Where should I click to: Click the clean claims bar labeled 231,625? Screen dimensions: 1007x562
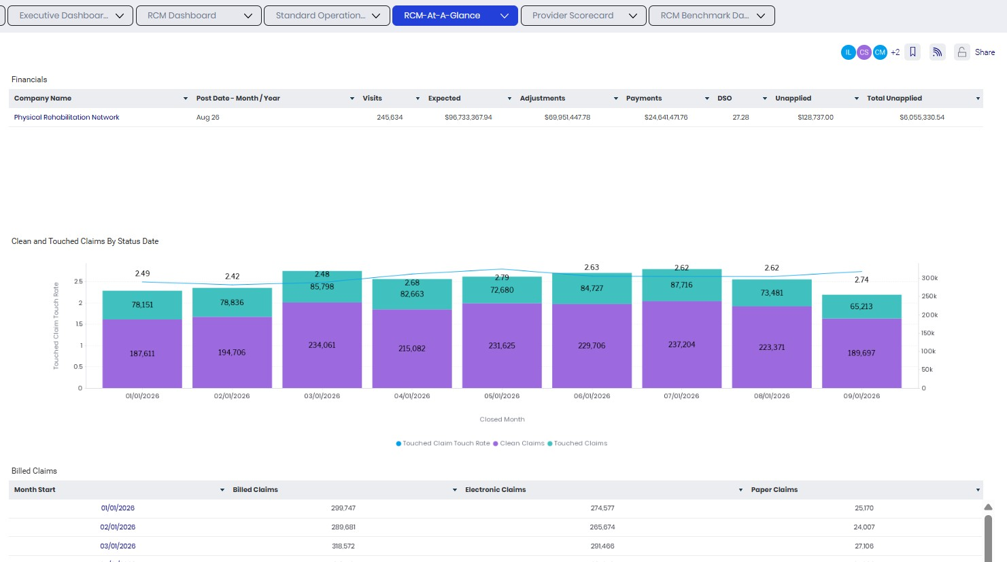point(502,346)
